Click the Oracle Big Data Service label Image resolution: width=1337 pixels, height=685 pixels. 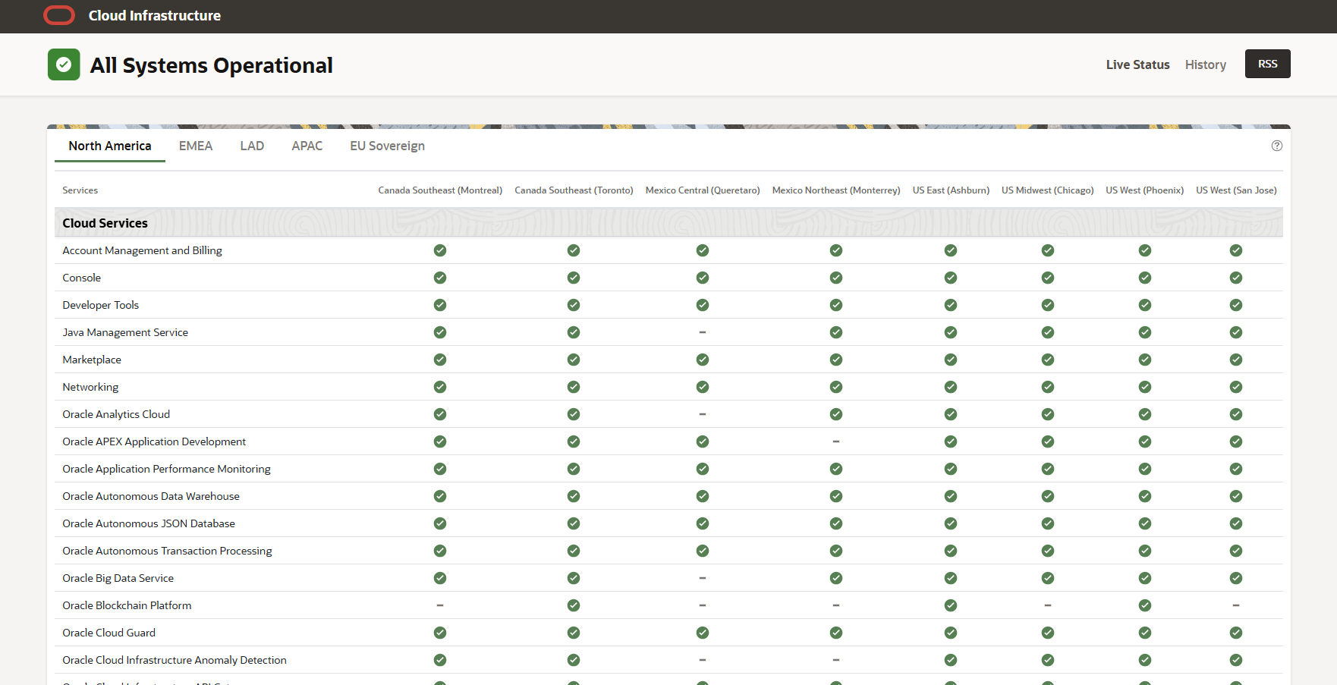click(x=118, y=578)
